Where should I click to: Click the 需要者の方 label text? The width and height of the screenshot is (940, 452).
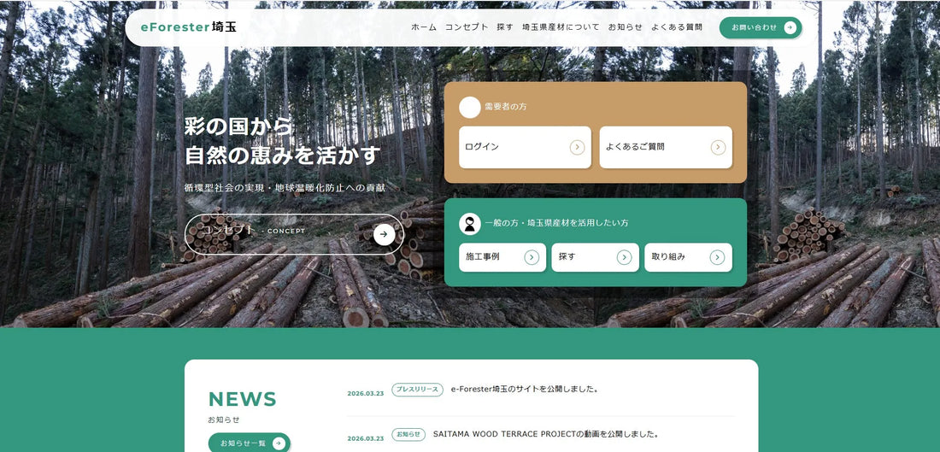point(506,108)
